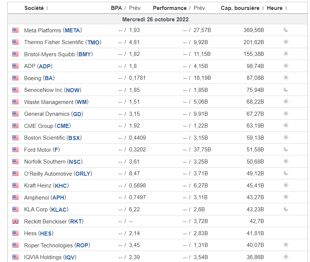Click the BPA column header
This screenshot has width=310, height=262.
click(x=116, y=8)
